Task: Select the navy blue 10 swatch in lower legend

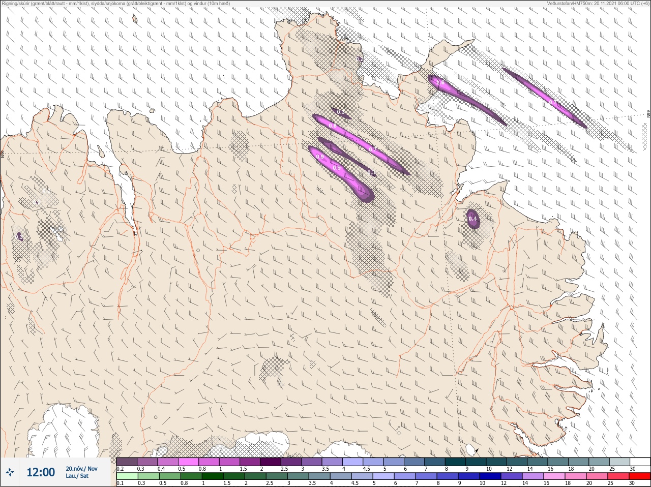Action: 490,476
